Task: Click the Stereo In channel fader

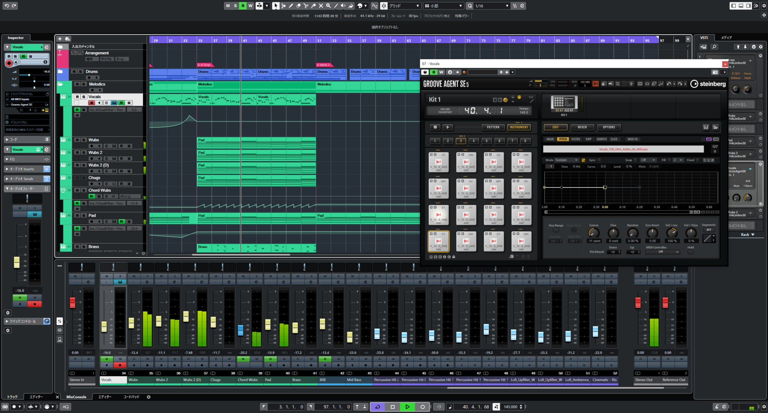Action: (72, 302)
